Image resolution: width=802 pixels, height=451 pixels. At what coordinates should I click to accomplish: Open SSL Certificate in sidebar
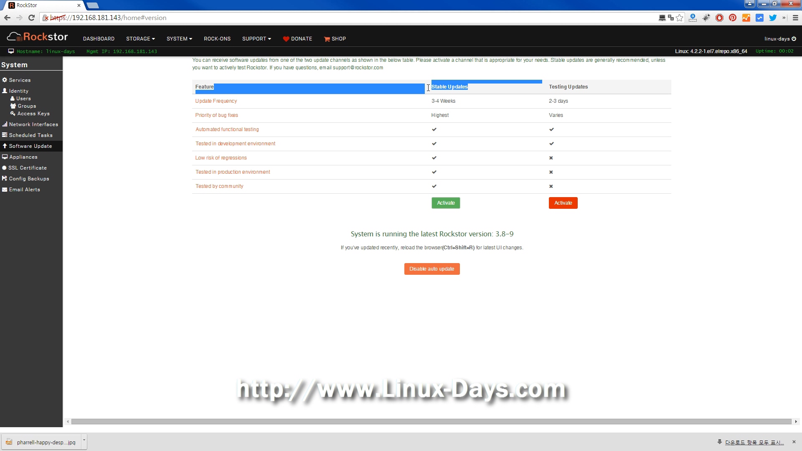click(x=25, y=168)
